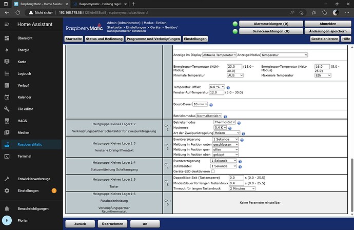Open the Einstellungen gear icon in sidebar
The height and width of the screenshot is (230, 354).
click(x=7, y=190)
